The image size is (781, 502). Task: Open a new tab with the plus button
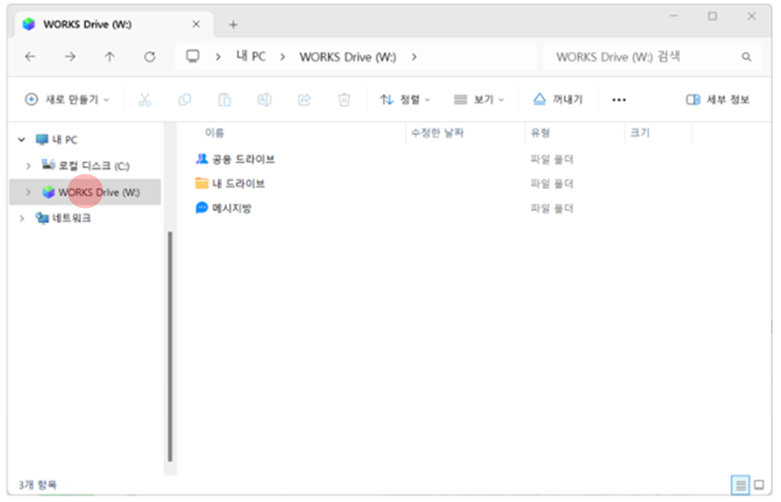(x=232, y=24)
